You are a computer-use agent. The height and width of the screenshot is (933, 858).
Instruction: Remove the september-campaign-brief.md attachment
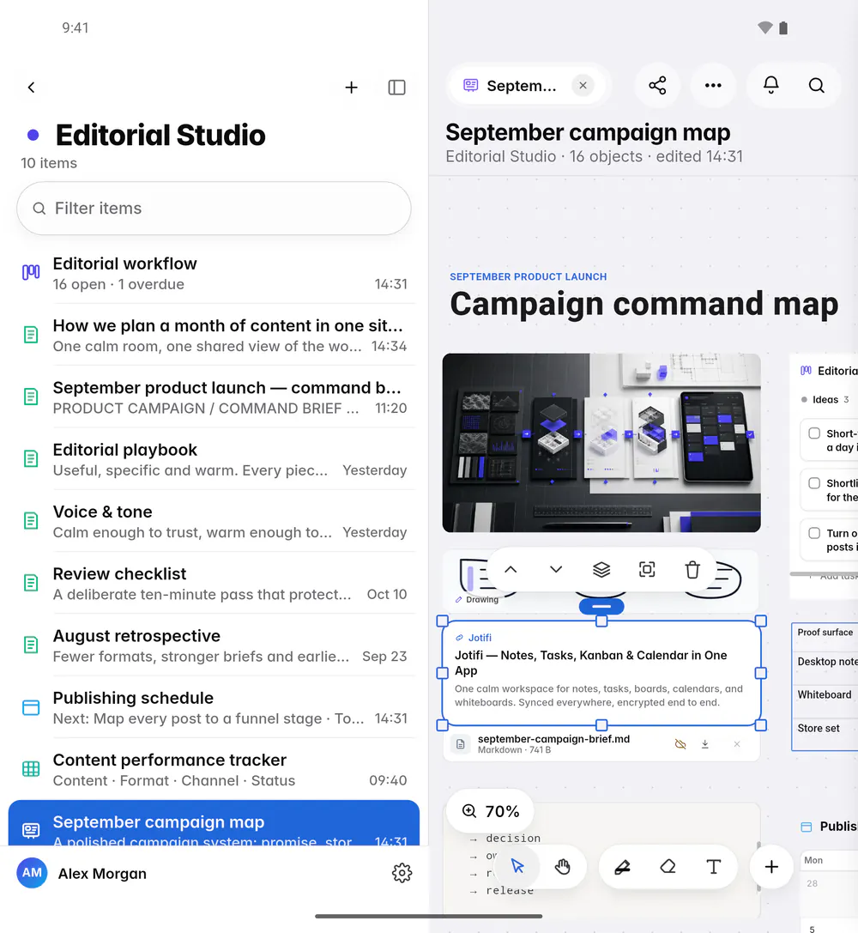coord(737,744)
